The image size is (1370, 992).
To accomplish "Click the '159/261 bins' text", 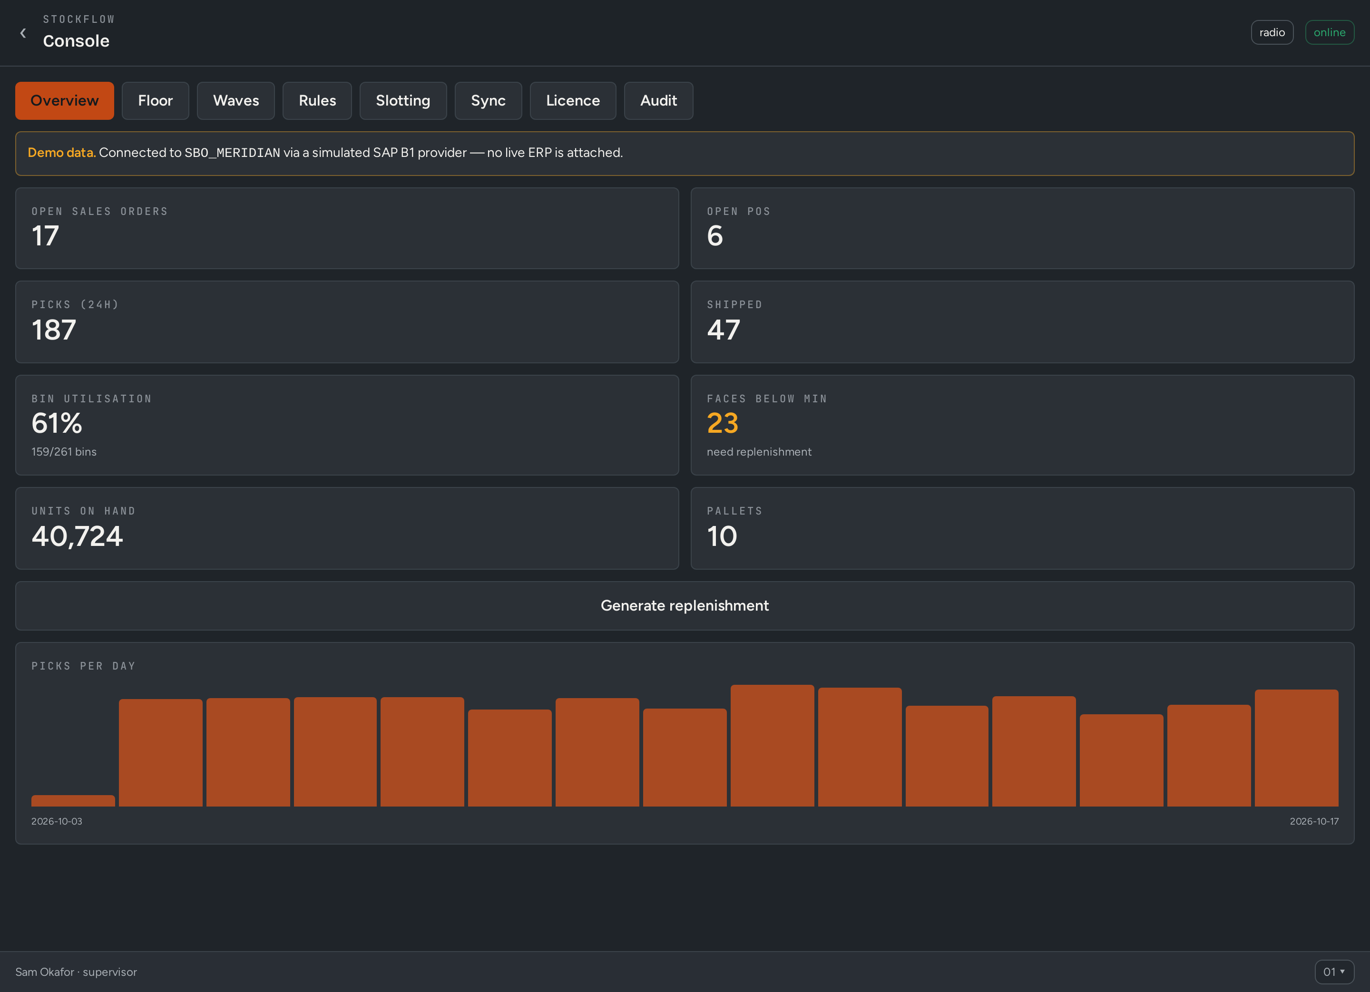I will [x=64, y=452].
